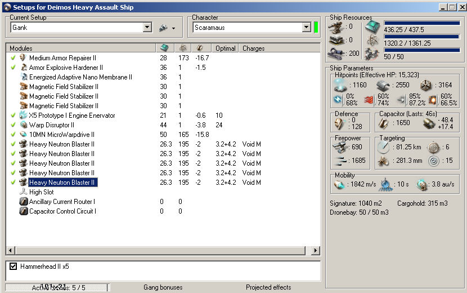The width and height of the screenshot is (467, 293).
Task: Toggle active checkmark of Armor Explosive Hardener II
Action: coord(13,67)
